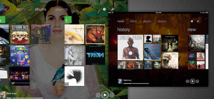Open Strung Out skulls album
Screen dimensions: 214x99
point(20,34)
